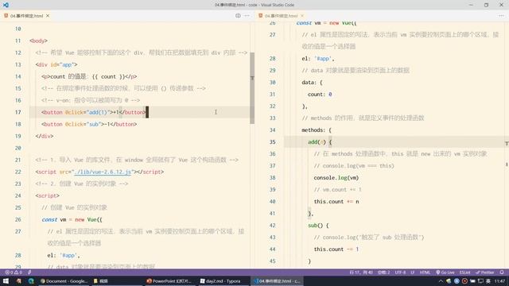Click the 'count: 0' data line
This screenshot has height=286, width=509.
click(x=320, y=95)
